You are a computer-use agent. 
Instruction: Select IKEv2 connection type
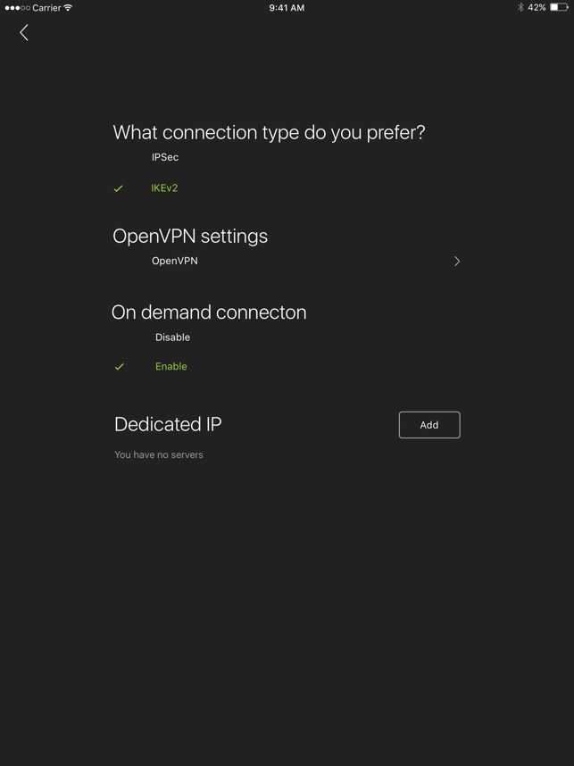(x=165, y=188)
